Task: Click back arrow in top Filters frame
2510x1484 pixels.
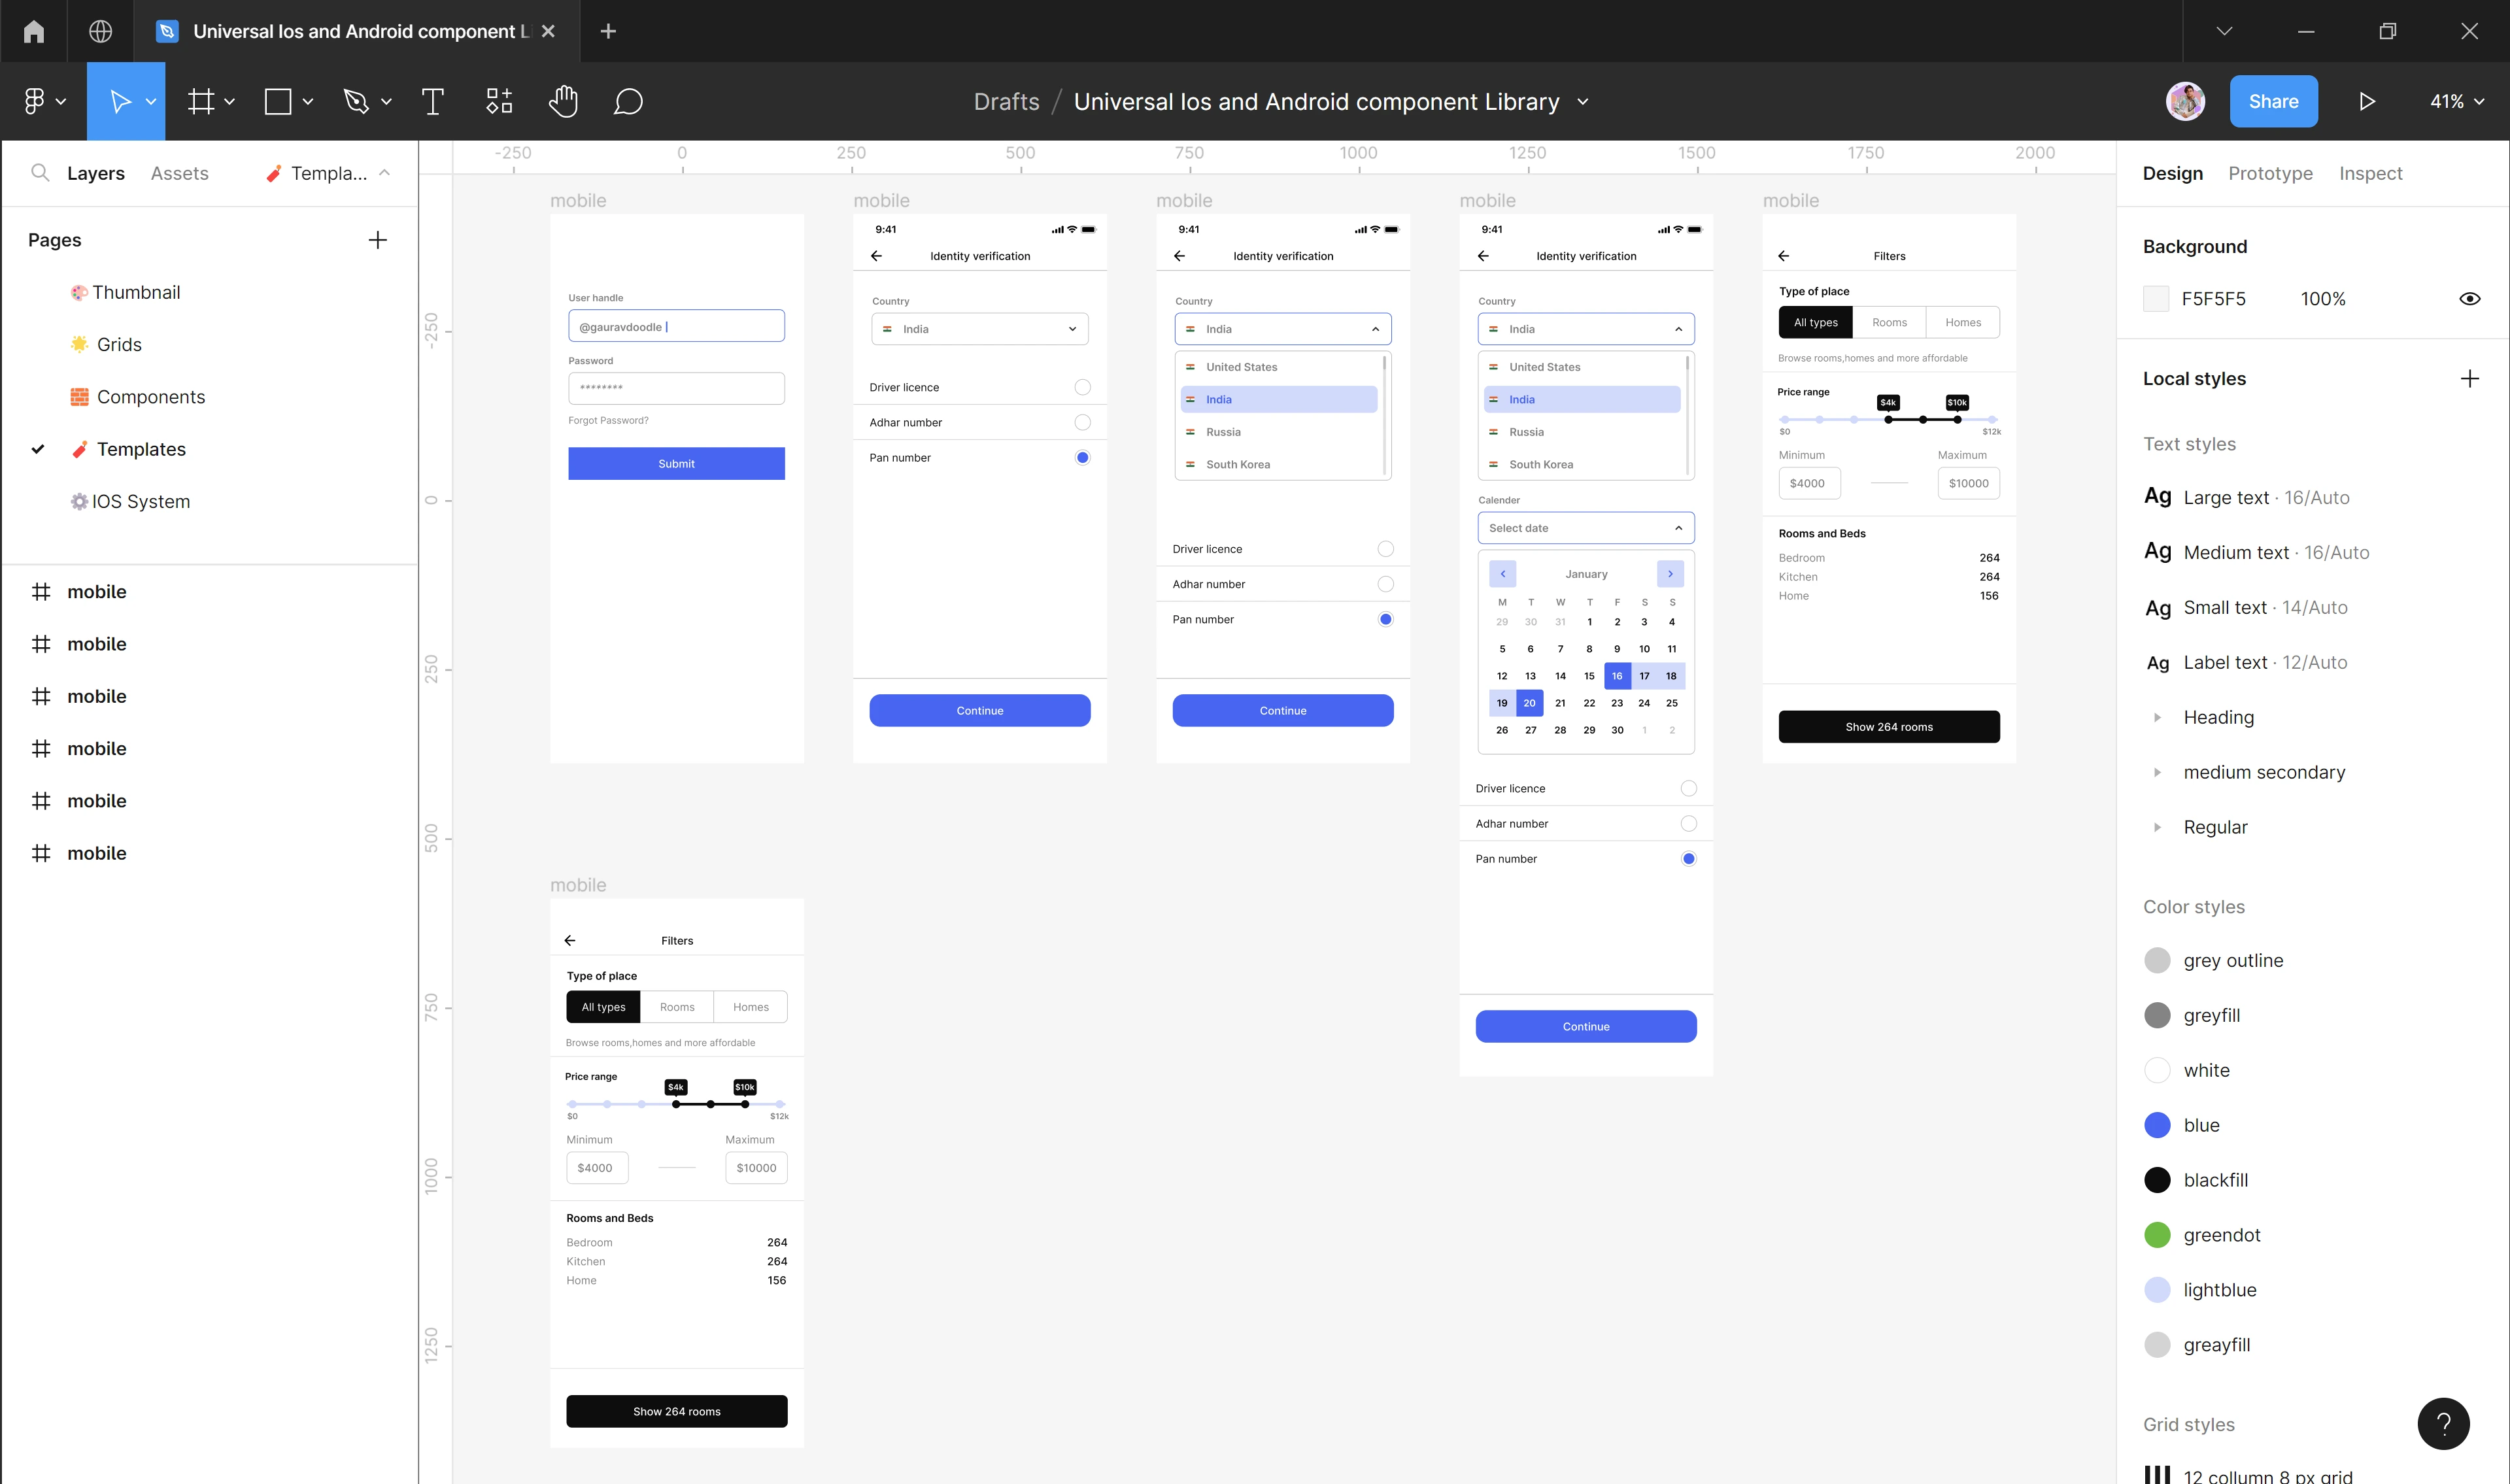Action: pos(1784,256)
